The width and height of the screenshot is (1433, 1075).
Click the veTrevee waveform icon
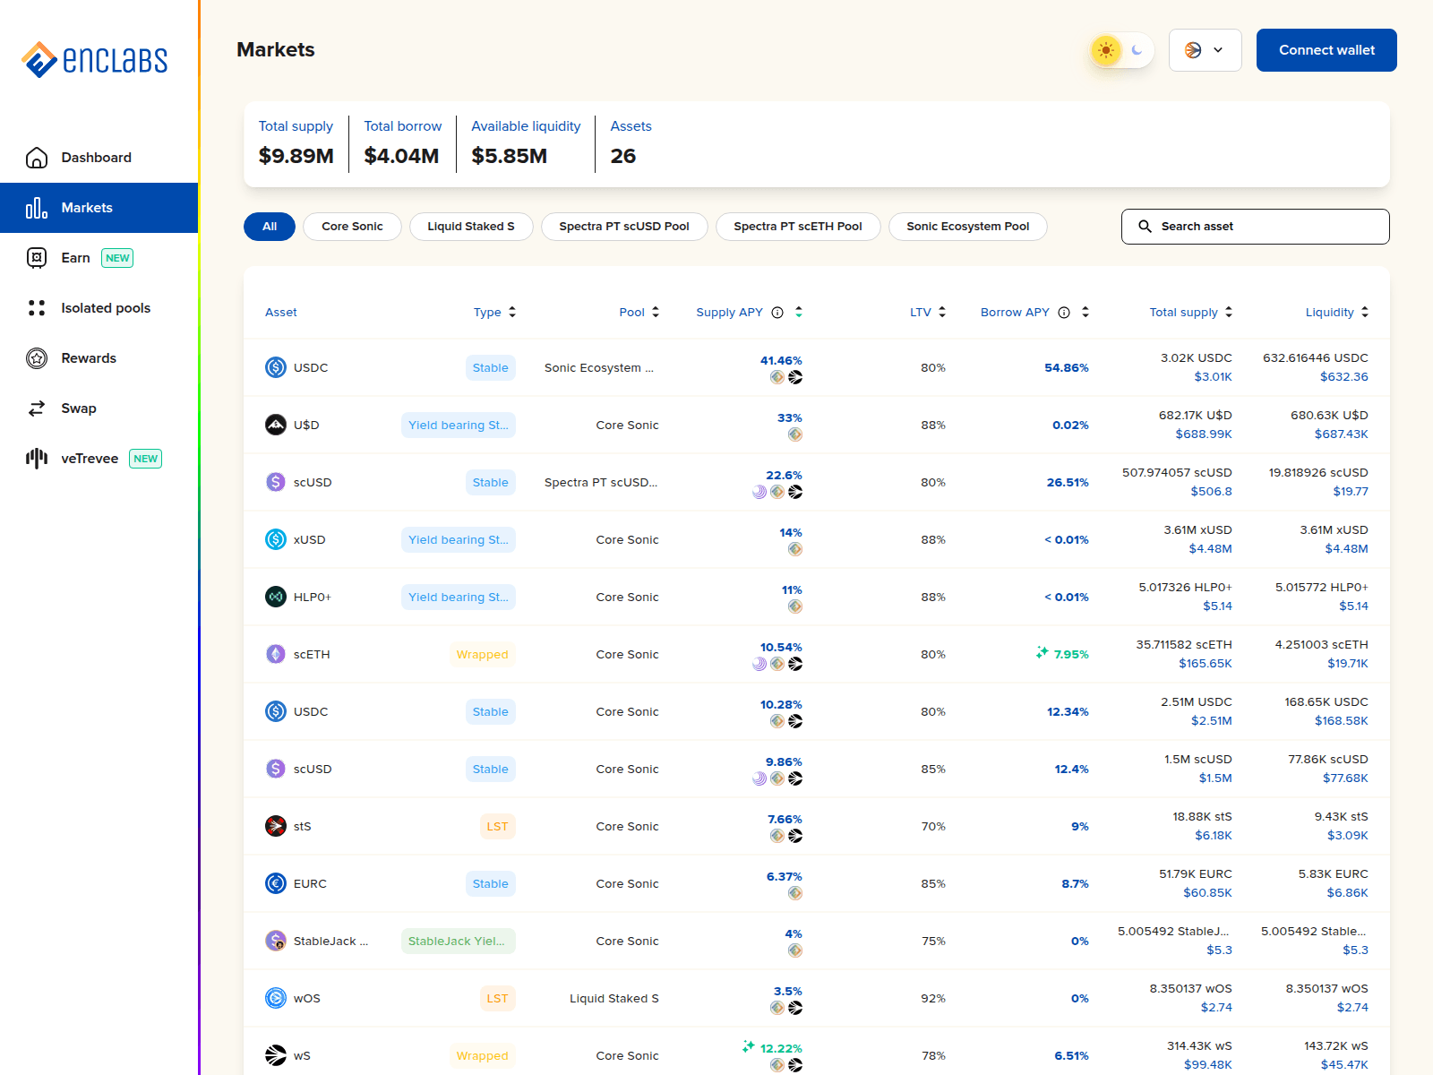coord(37,459)
